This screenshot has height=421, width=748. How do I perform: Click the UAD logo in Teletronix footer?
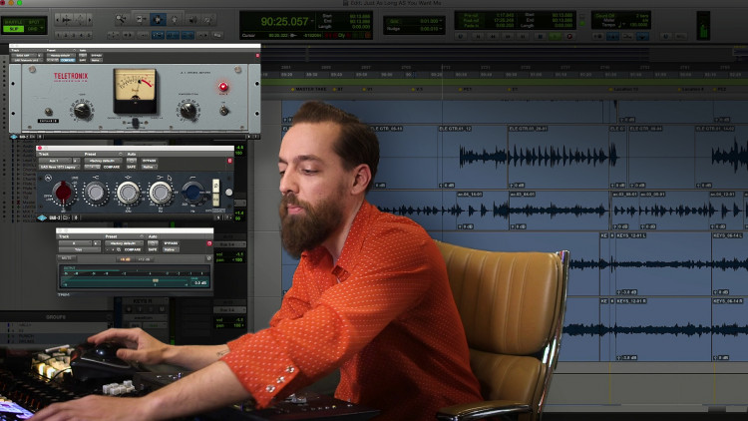point(14,137)
